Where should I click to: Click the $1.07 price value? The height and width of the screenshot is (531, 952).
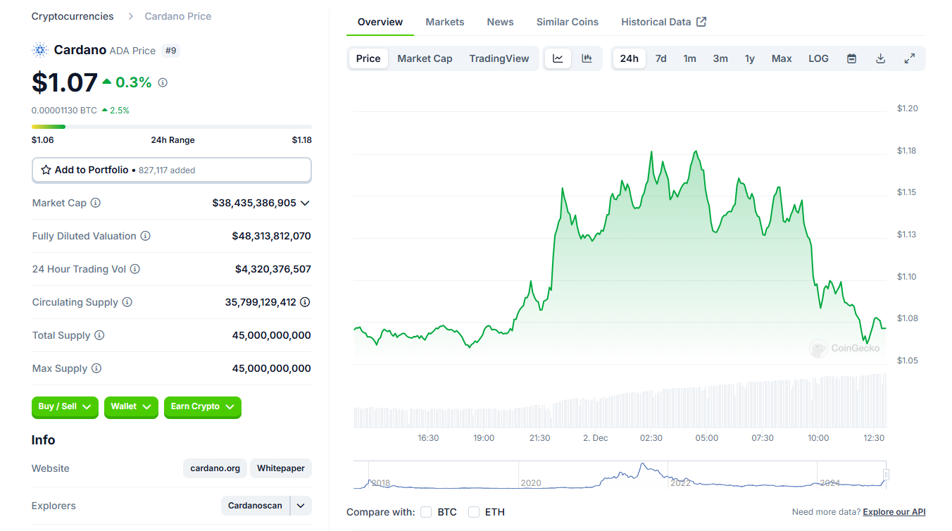(65, 82)
